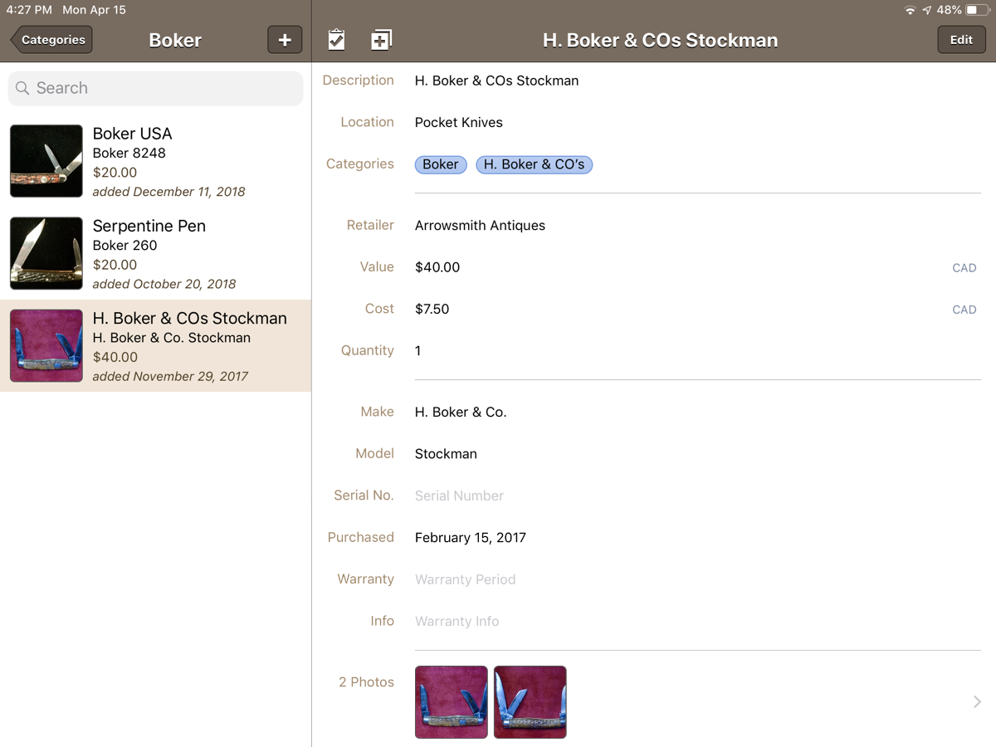Screen dimensions: 996x747
Task: Tap the Model value Stockman
Action: tap(446, 453)
